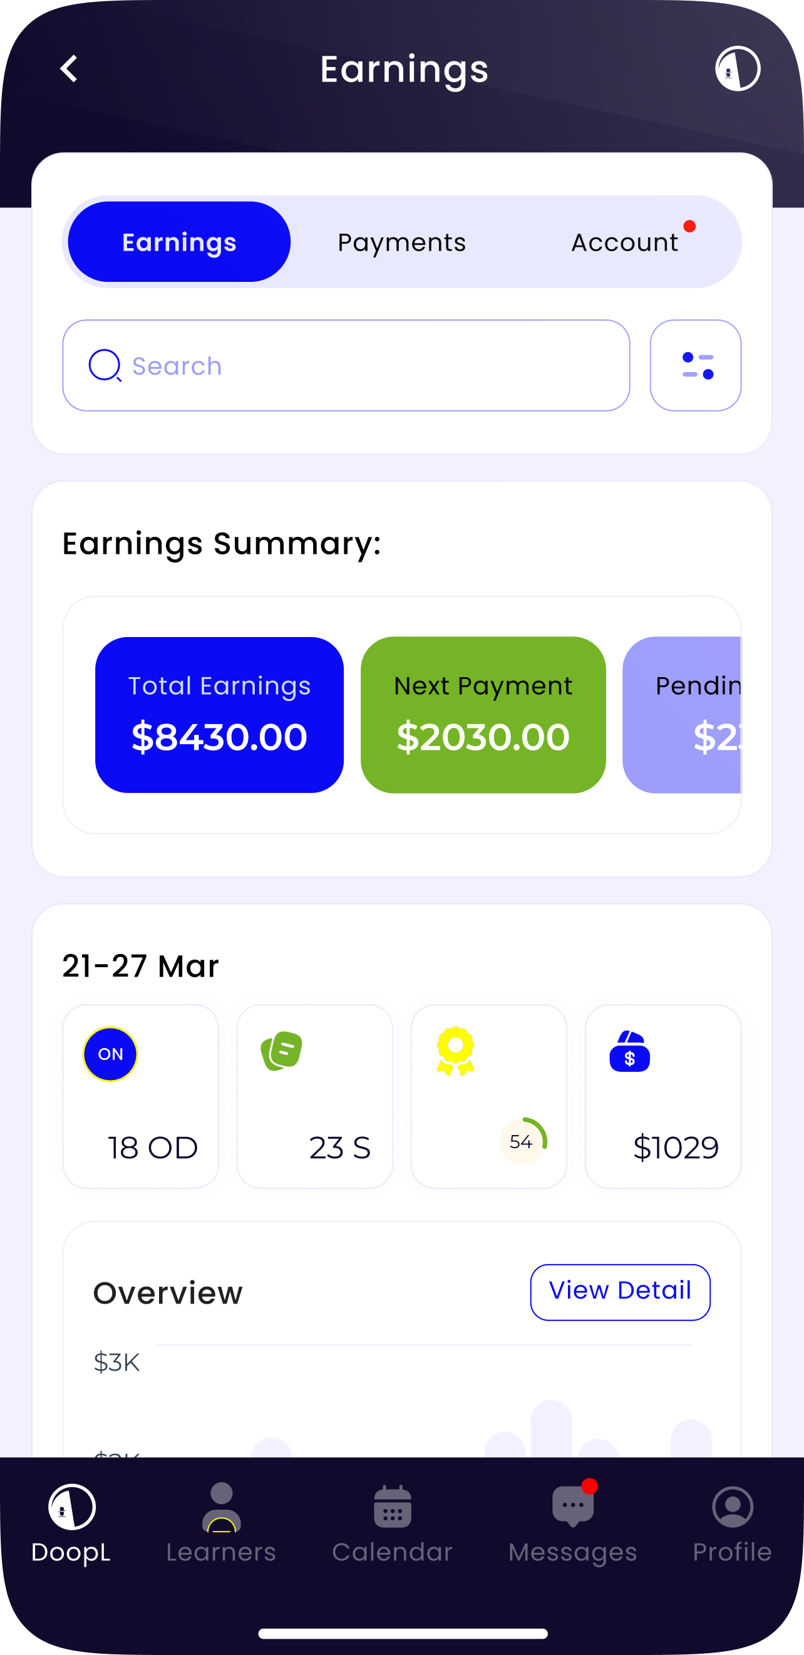This screenshot has width=804, height=1655.
Task: Tap the blue dollar wallet icon
Action: (629, 1052)
